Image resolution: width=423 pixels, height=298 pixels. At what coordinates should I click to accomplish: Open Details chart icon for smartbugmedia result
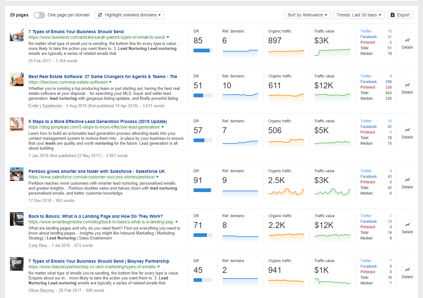[x=407, y=225]
